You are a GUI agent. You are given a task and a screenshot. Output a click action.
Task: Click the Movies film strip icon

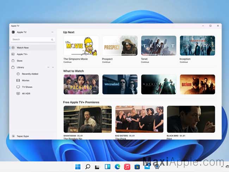(18, 80)
